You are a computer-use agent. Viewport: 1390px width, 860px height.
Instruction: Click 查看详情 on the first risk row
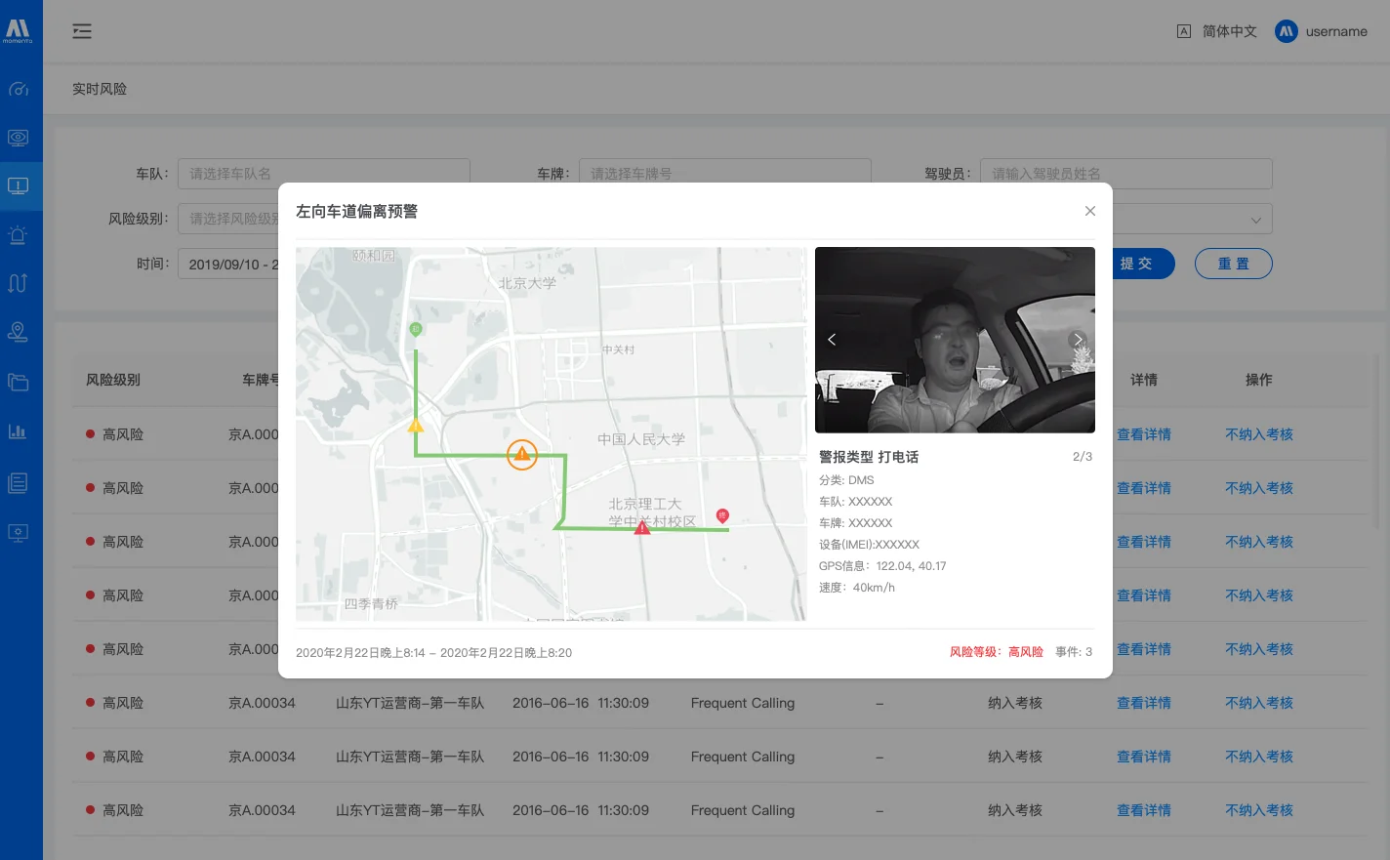click(1144, 434)
